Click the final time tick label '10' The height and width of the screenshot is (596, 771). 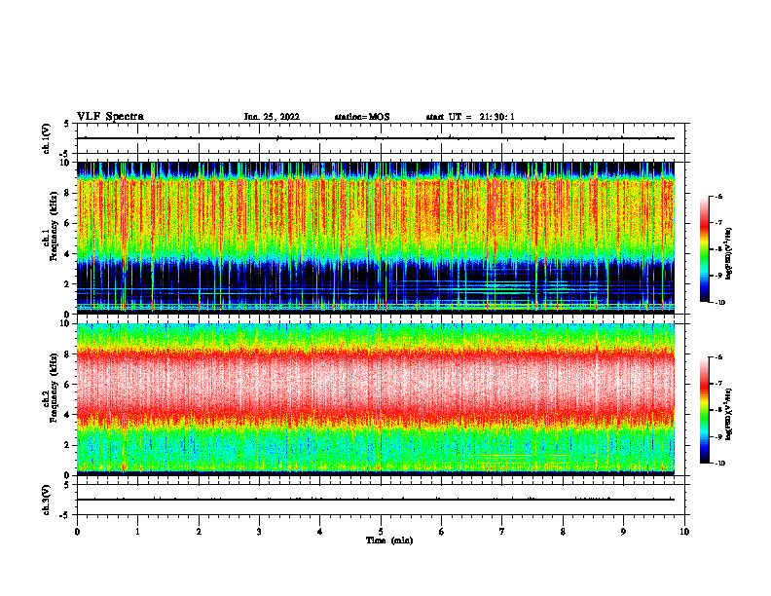[x=684, y=532]
